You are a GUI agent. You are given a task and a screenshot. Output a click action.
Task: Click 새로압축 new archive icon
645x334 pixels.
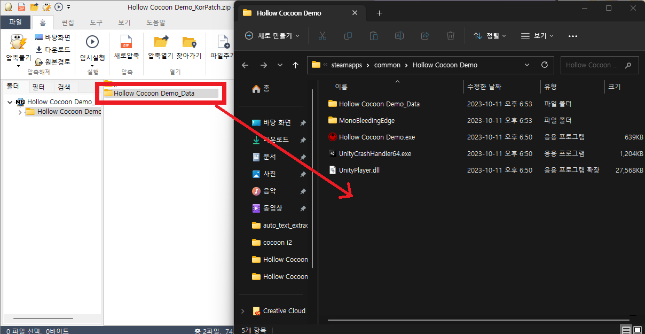click(x=127, y=42)
